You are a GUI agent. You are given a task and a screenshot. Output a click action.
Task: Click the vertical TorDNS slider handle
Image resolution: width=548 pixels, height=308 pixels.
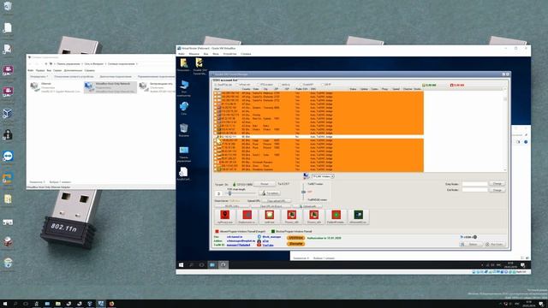[x=303, y=192]
